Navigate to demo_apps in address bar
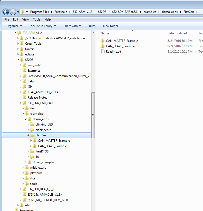 point(170,12)
